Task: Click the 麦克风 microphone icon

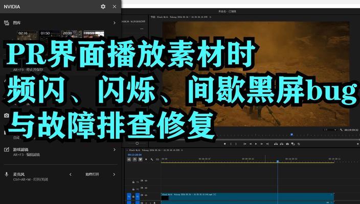Action: pyautogui.click(x=7, y=174)
